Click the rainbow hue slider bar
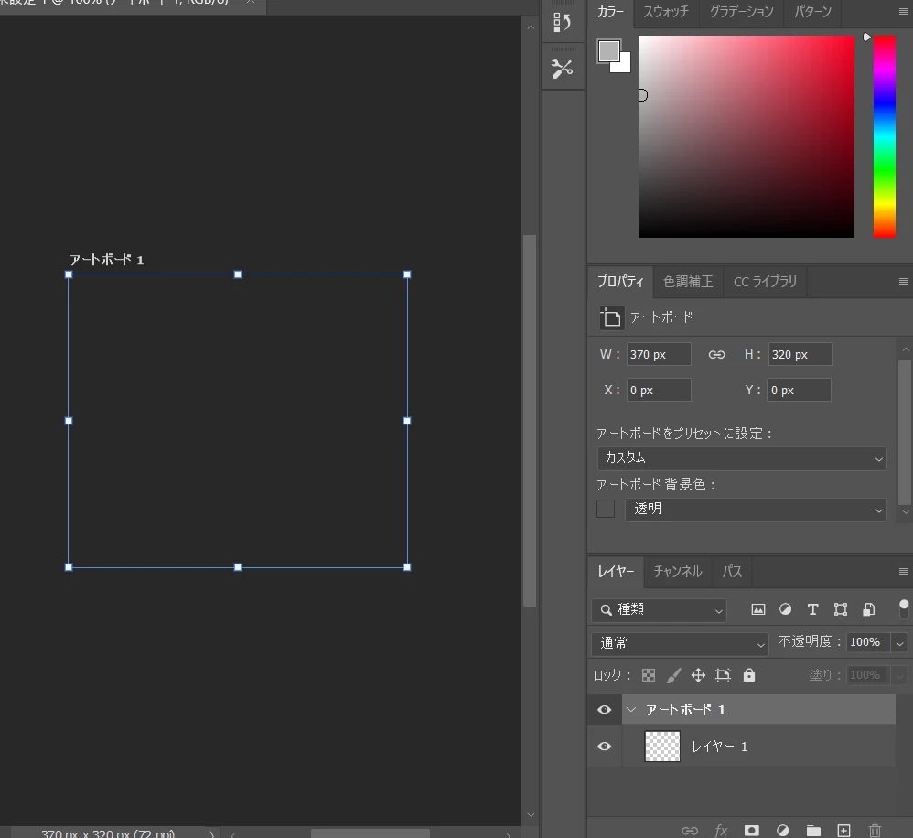Screen dimensions: 913x838 (x=884, y=136)
